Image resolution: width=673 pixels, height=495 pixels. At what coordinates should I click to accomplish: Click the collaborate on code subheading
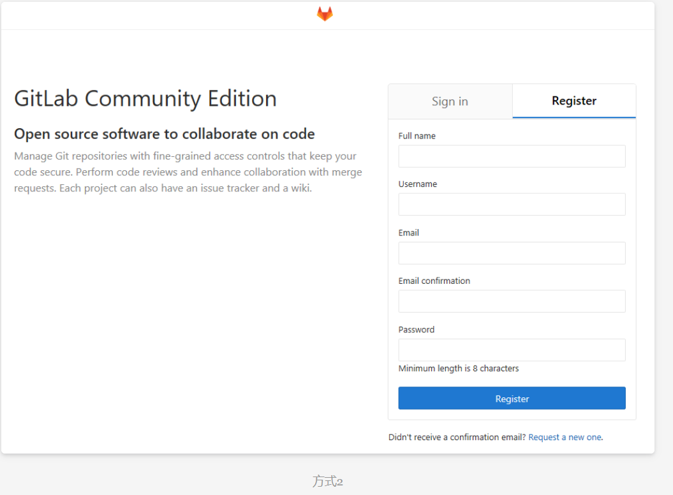[164, 134]
